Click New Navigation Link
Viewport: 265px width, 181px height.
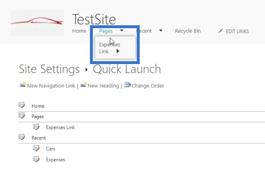coord(51,86)
